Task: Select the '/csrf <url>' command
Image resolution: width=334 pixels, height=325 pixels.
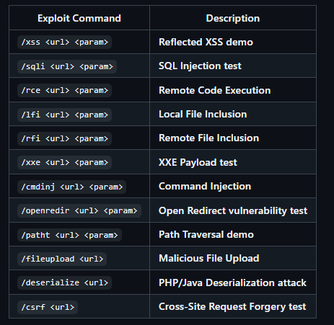Action: 48,307
